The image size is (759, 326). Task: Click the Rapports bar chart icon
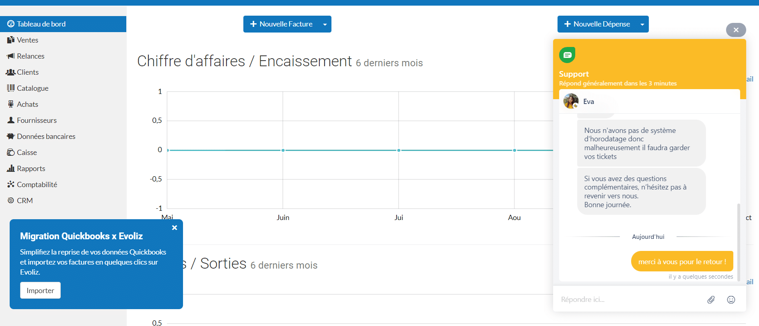(x=11, y=168)
